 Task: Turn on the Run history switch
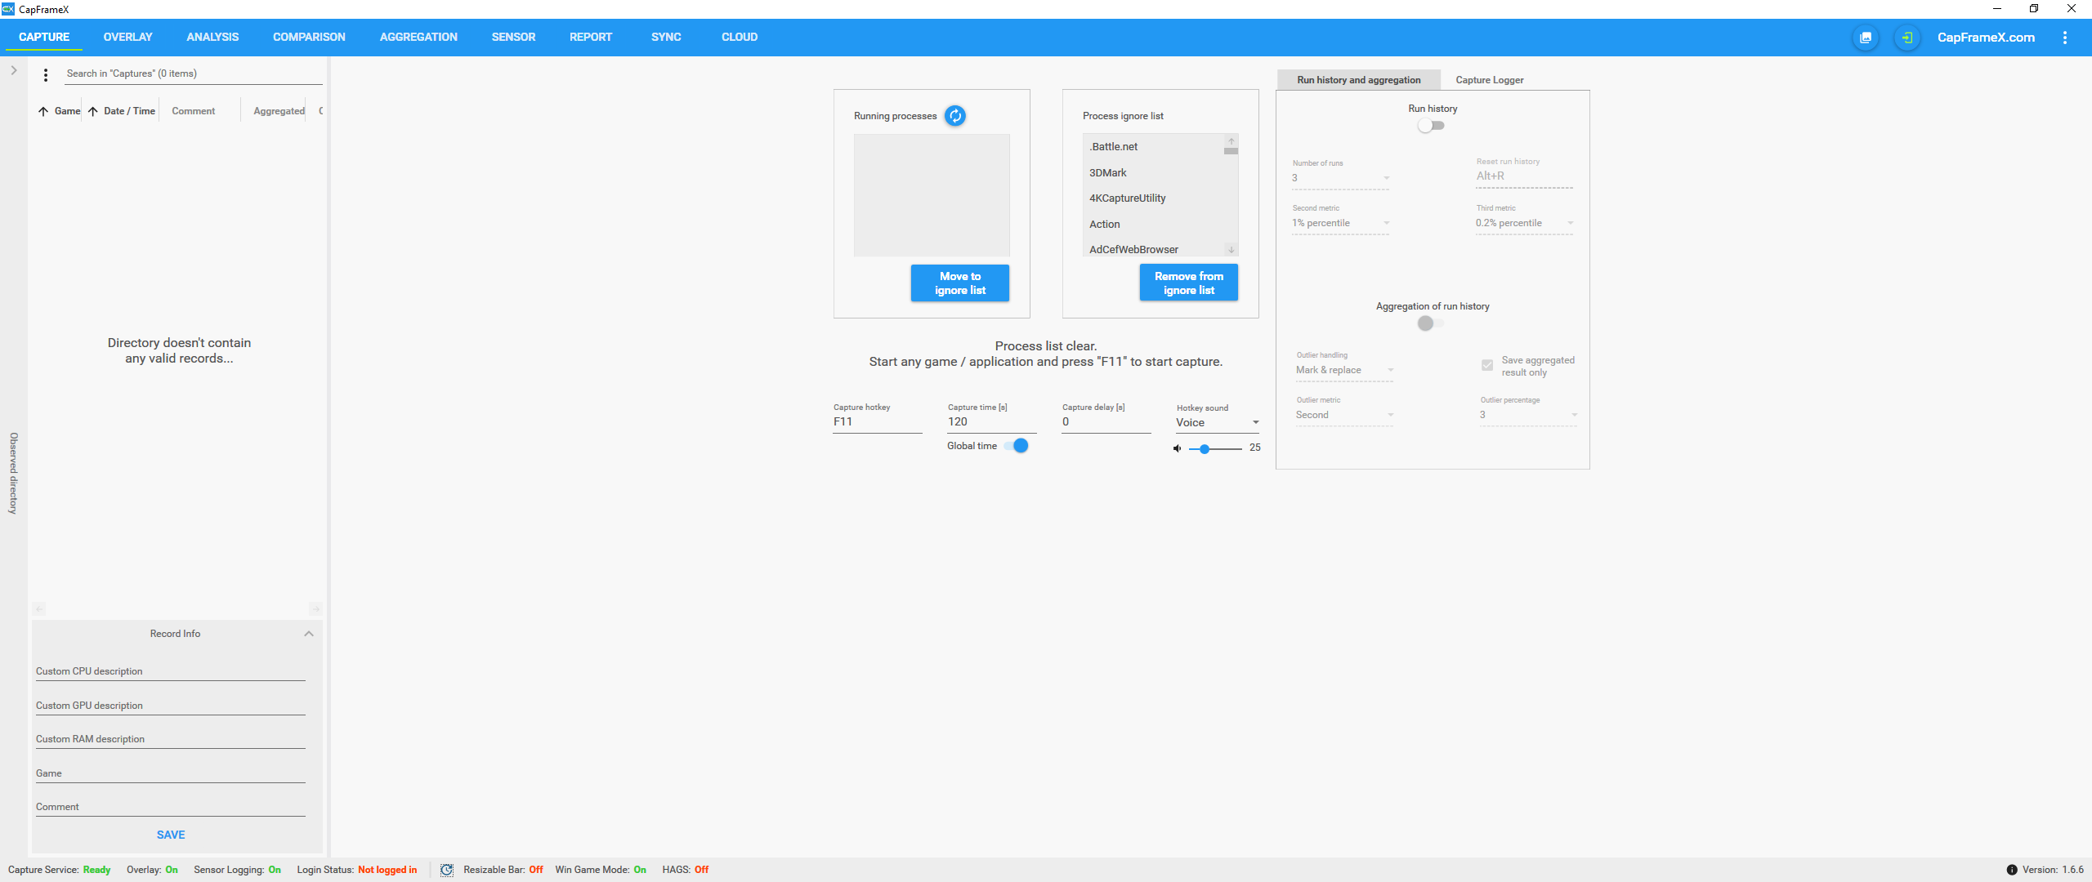[1431, 126]
